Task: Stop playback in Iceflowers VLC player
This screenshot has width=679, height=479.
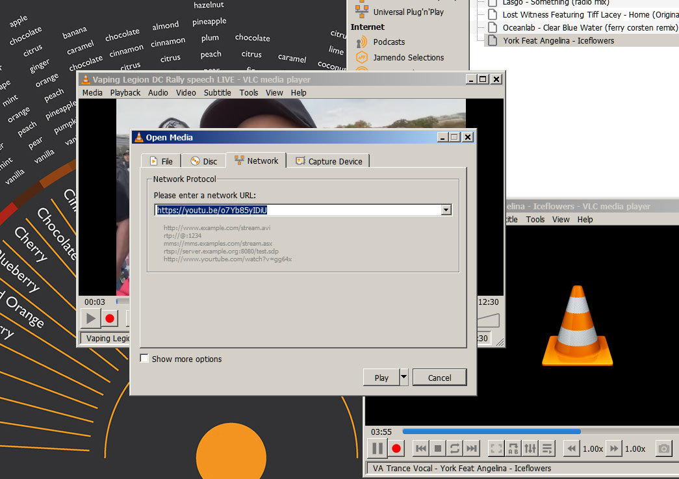Action: click(437, 448)
